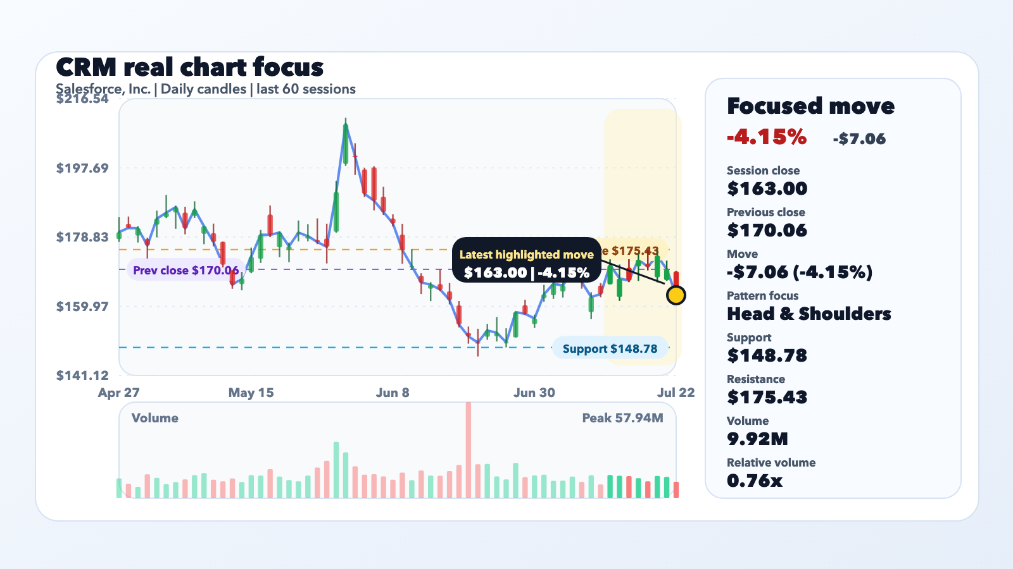Click the Jul 22 date axis label

676,393
